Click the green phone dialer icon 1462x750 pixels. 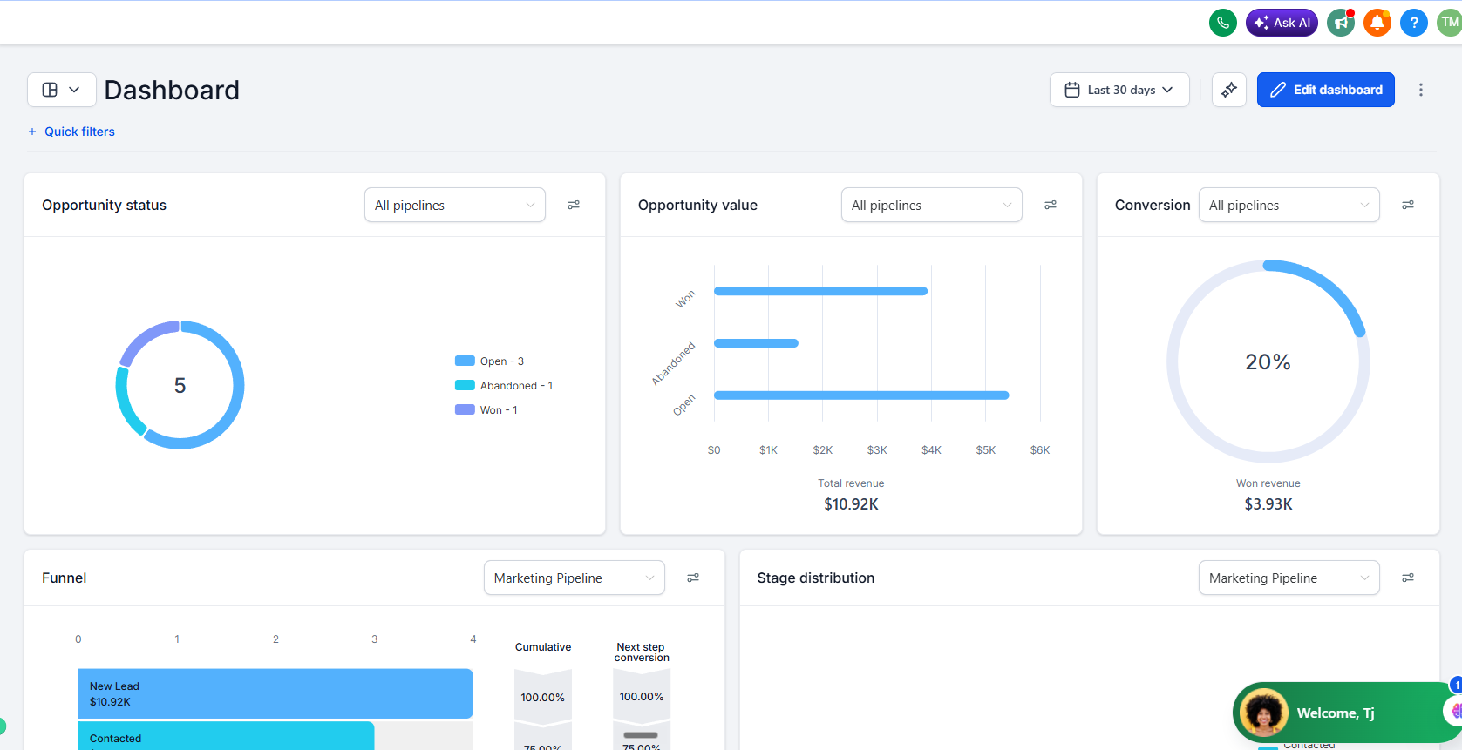(1223, 23)
